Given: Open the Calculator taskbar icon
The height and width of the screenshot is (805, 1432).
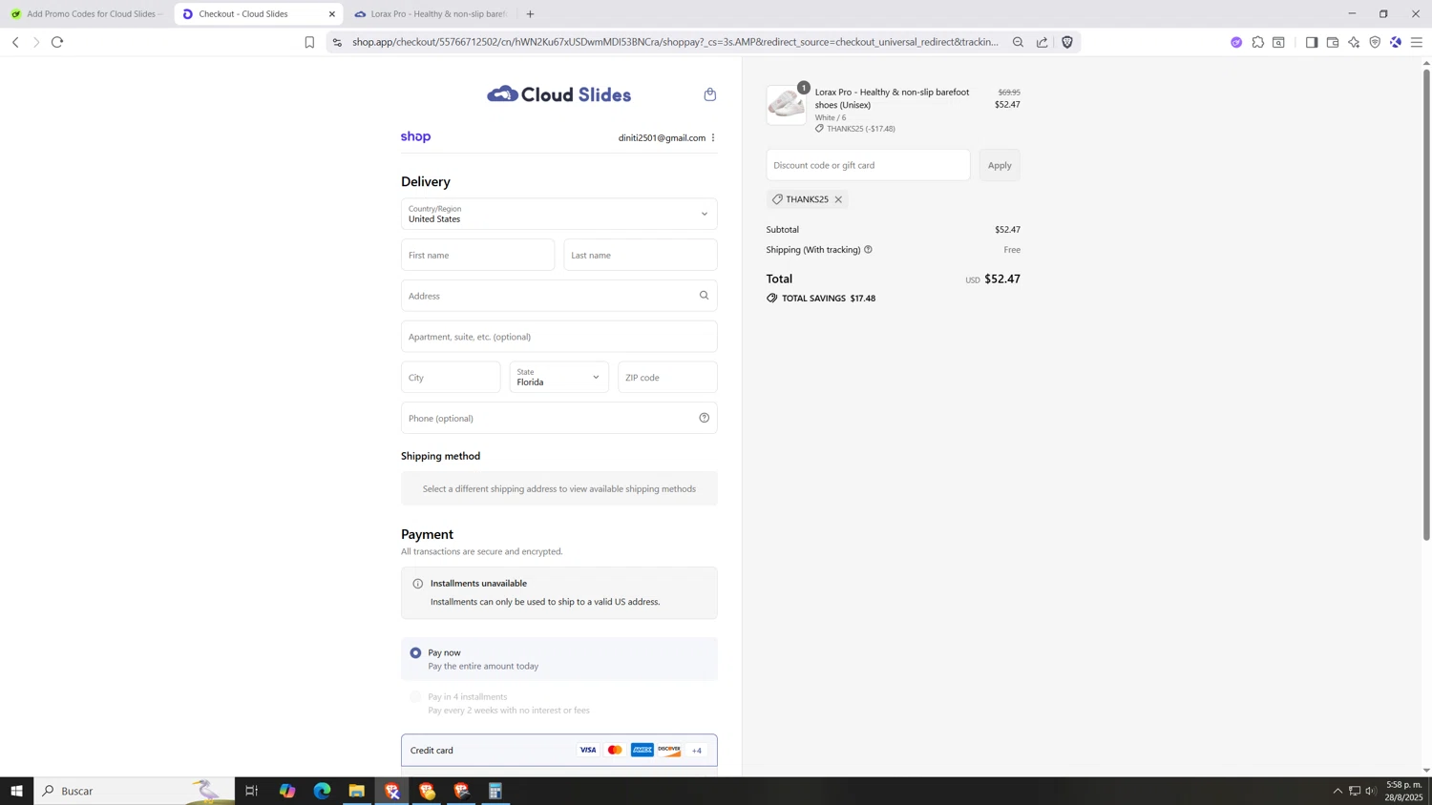Looking at the screenshot, I should [495, 791].
